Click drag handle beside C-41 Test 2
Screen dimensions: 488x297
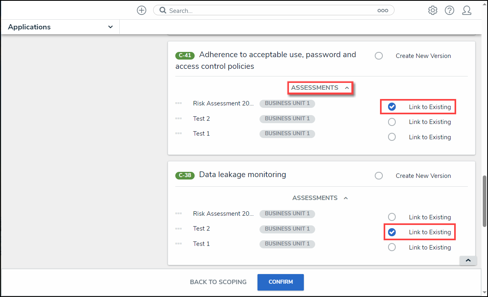(179, 119)
